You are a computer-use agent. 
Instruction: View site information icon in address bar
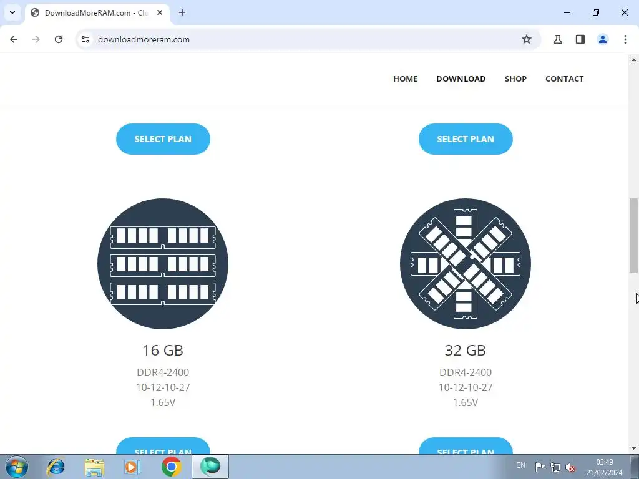pos(85,39)
